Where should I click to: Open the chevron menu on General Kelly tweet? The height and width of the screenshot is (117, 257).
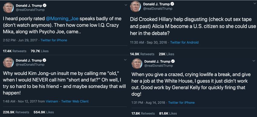[254, 61]
